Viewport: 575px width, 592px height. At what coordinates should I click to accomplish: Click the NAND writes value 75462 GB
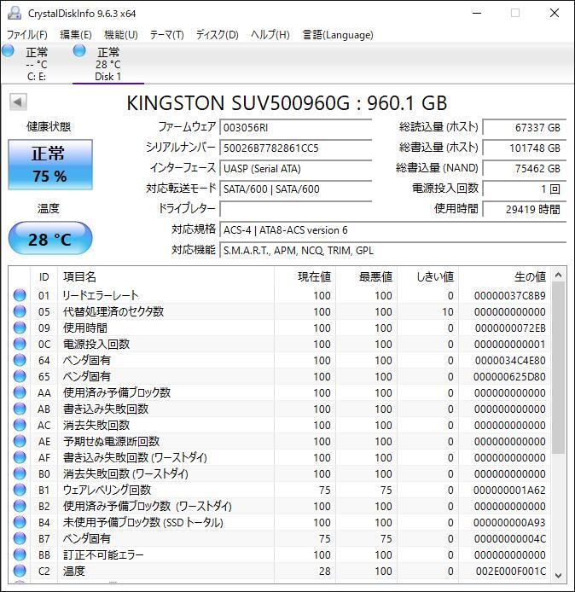click(x=525, y=168)
